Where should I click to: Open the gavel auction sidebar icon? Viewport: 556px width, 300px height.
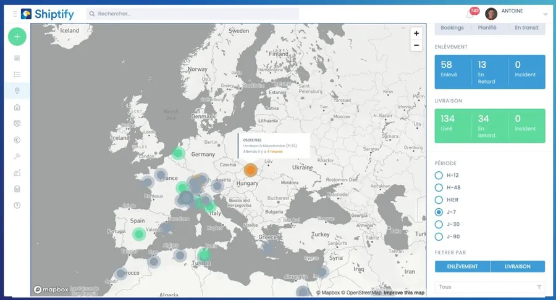pos(17,156)
